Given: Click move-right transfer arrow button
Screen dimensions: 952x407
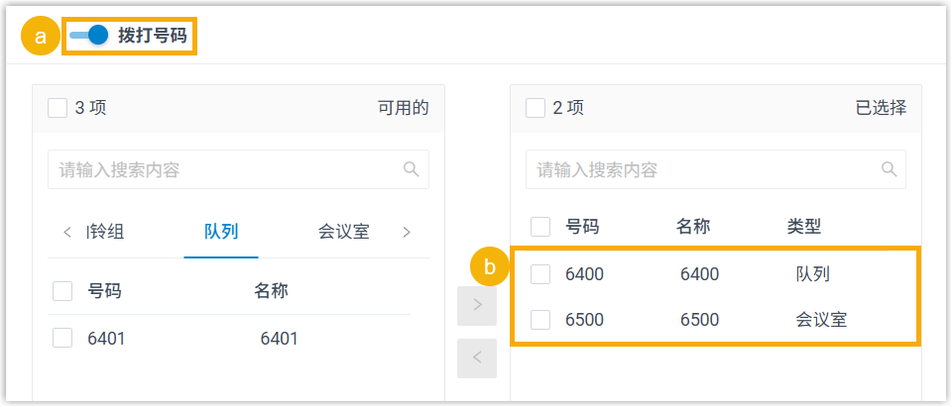Looking at the screenshot, I should pos(477,305).
